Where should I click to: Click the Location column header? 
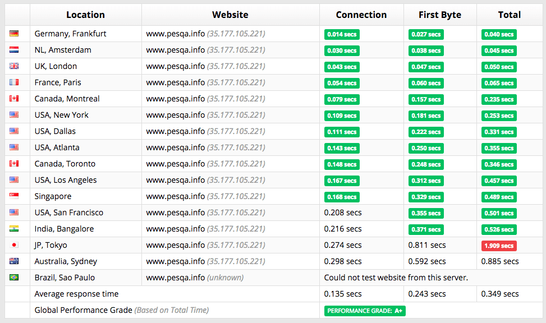point(86,15)
